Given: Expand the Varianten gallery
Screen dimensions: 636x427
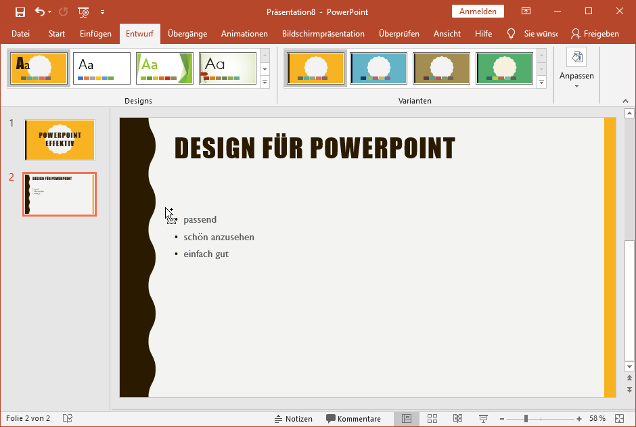Looking at the screenshot, I should pyautogui.click(x=541, y=82).
